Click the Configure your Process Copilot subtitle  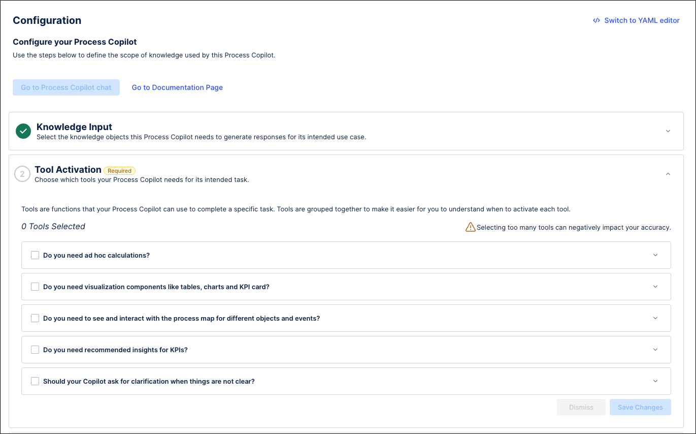[x=75, y=42]
